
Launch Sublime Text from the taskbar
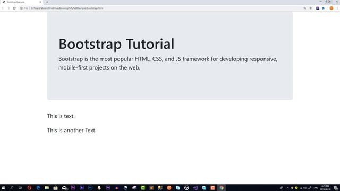151,188
